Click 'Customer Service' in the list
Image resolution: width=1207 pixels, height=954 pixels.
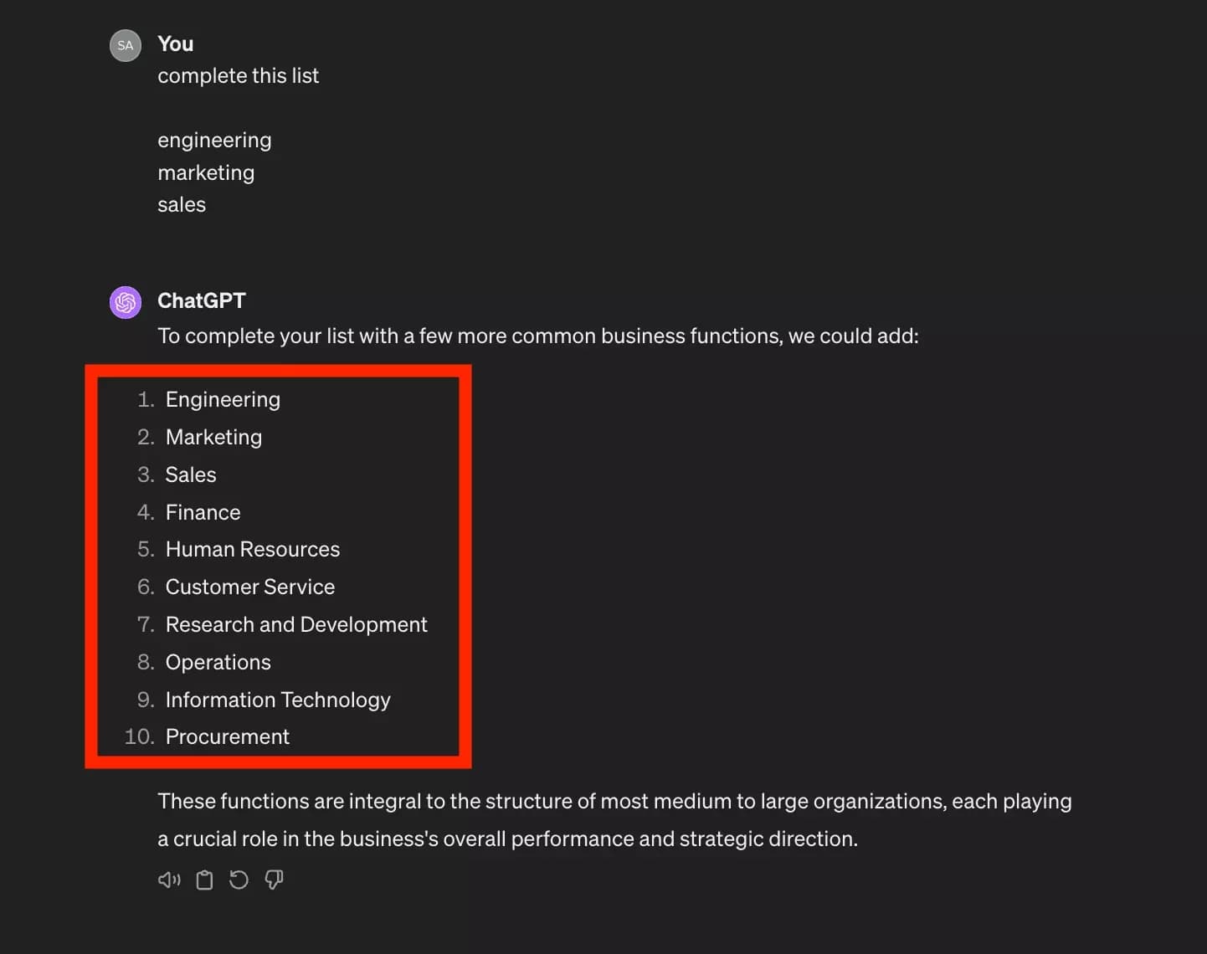pyautogui.click(x=249, y=587)
